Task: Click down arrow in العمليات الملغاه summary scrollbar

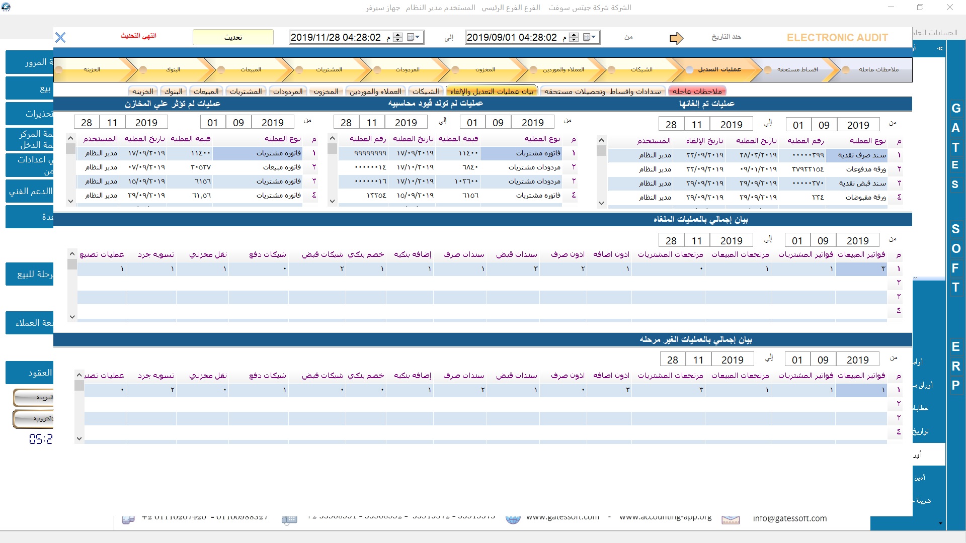Action: coord(72,317)
